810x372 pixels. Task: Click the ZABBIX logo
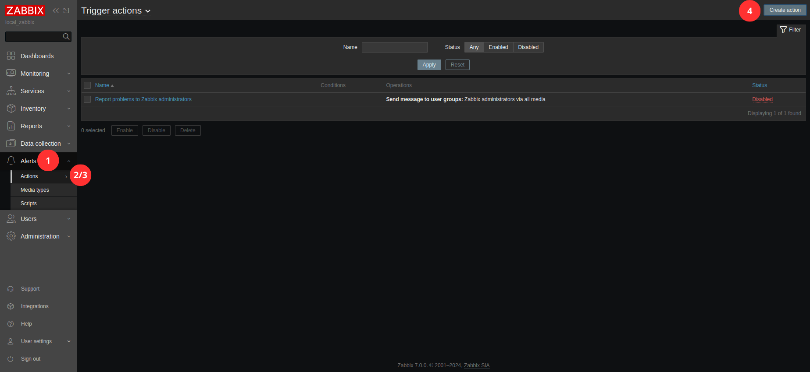(x=25, y=11)
